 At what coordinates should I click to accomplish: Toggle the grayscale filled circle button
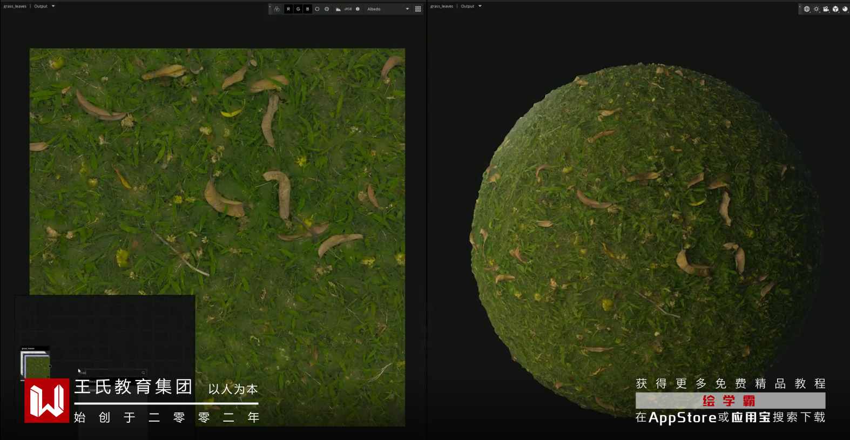pyautogui.click(x=327, y=9)
